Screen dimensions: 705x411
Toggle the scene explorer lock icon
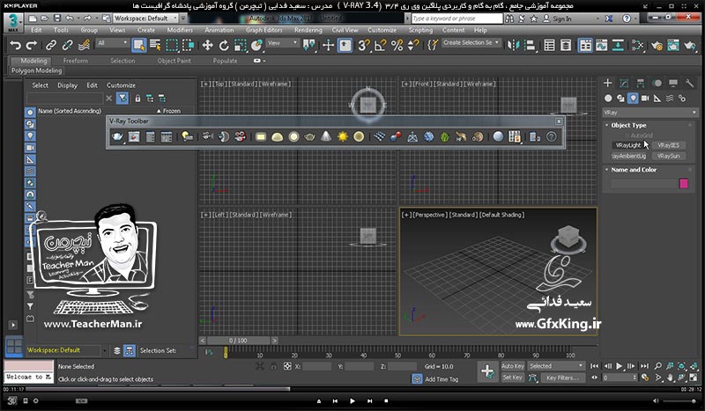click(x=137, y=98)
